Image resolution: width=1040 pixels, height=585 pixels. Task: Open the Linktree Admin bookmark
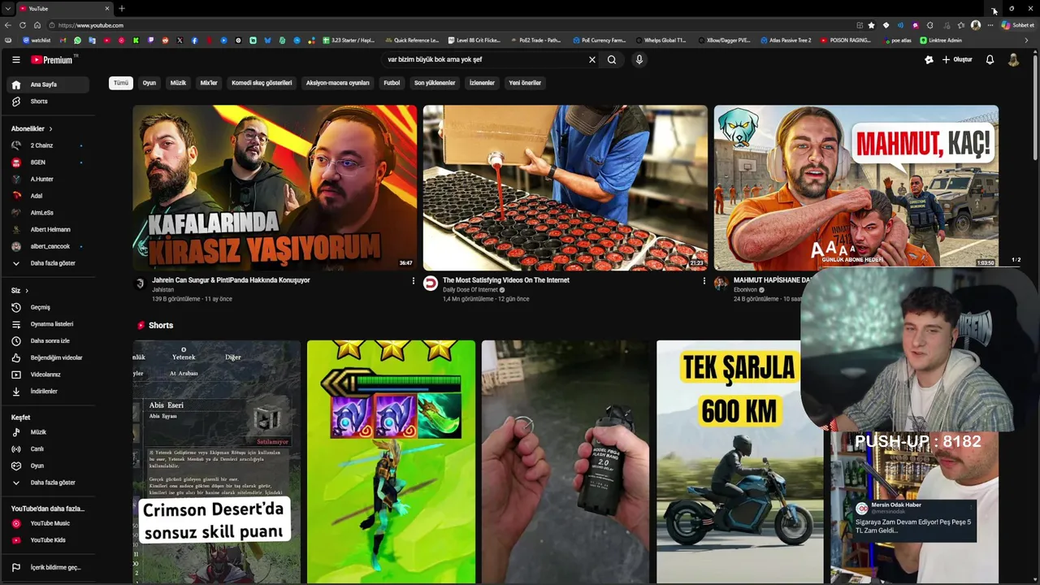coord(941,40)
